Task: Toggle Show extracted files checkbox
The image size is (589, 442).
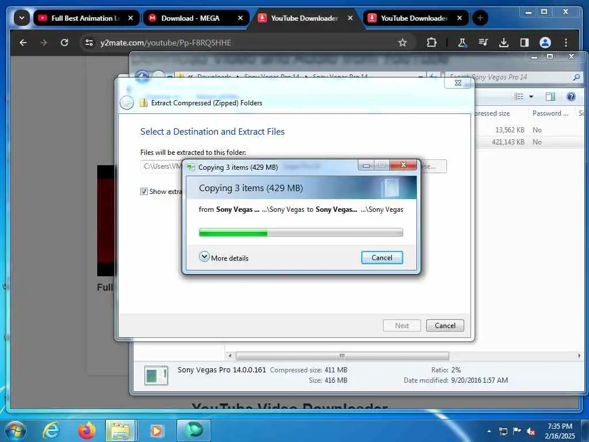Action: (x=144, y=191)
